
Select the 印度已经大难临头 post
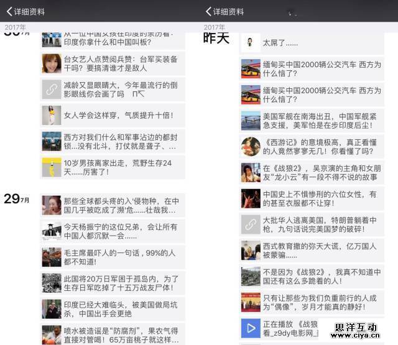[120, 309]
